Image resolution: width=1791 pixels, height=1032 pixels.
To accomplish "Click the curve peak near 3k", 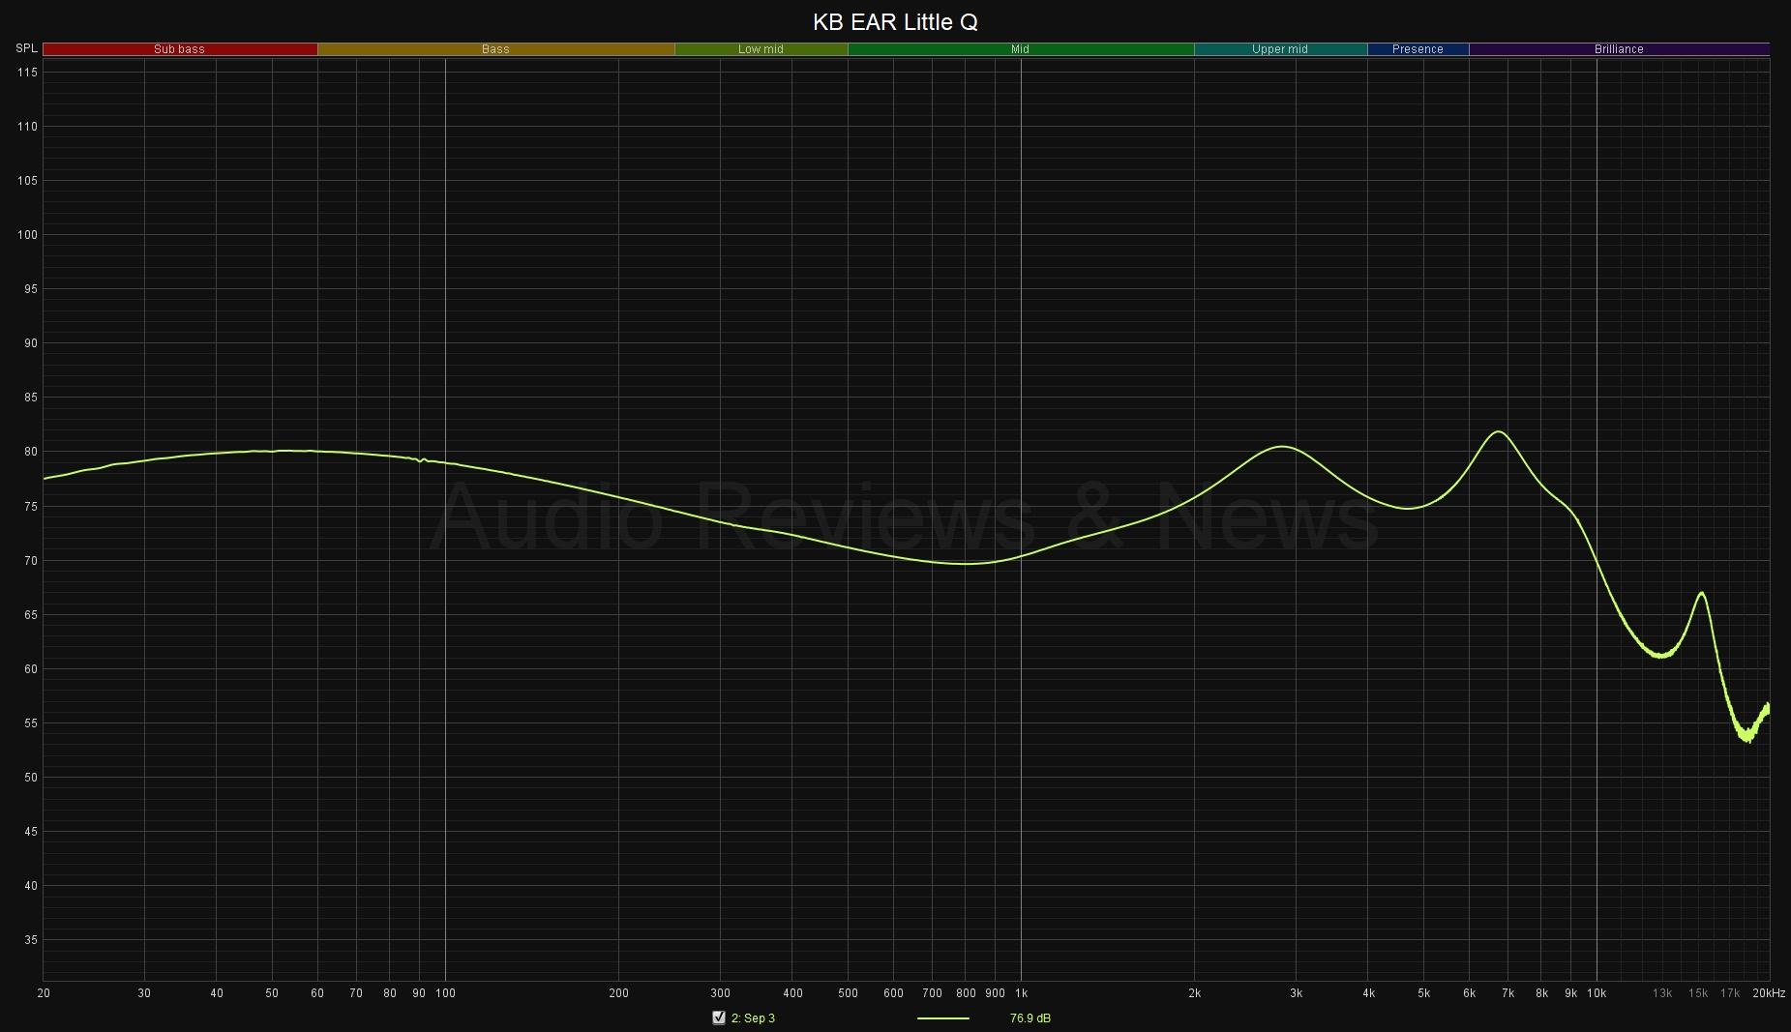I will point(1282,447).
